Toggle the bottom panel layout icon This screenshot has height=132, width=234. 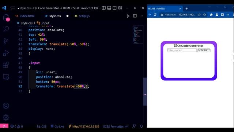coord(109,8)
